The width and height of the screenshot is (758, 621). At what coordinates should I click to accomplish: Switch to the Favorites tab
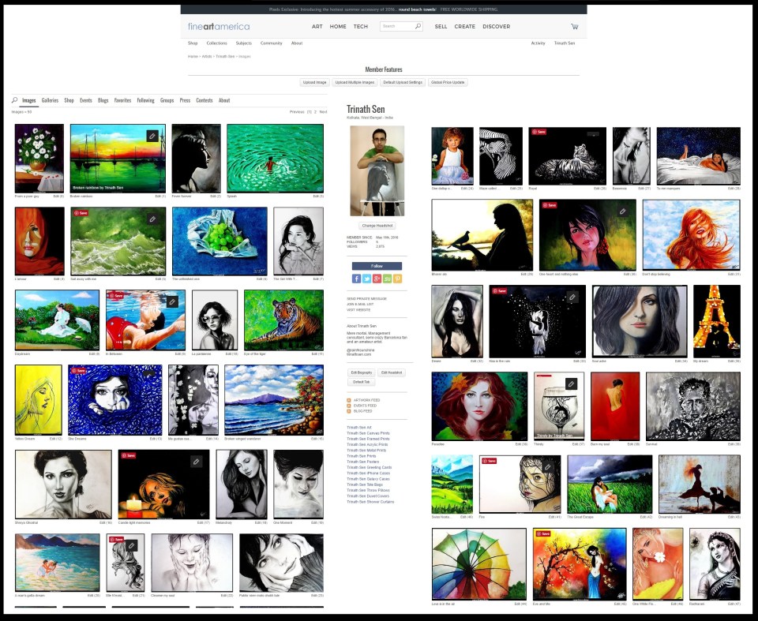122,100
